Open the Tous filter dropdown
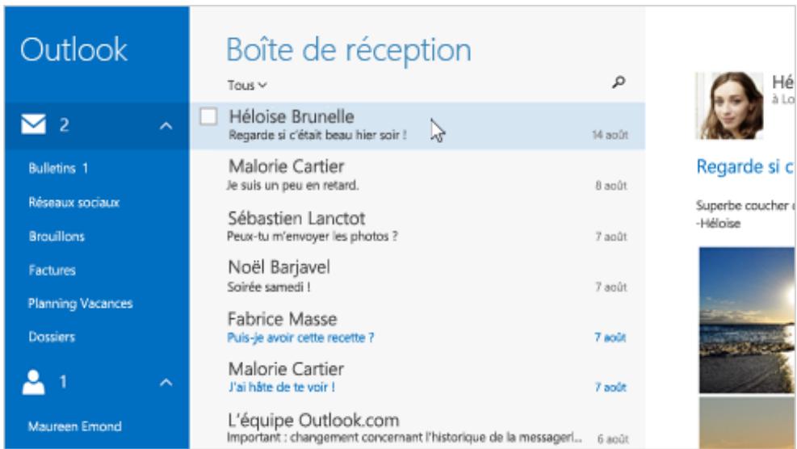This screenshot has height=449, width=797. pos(246,85)
